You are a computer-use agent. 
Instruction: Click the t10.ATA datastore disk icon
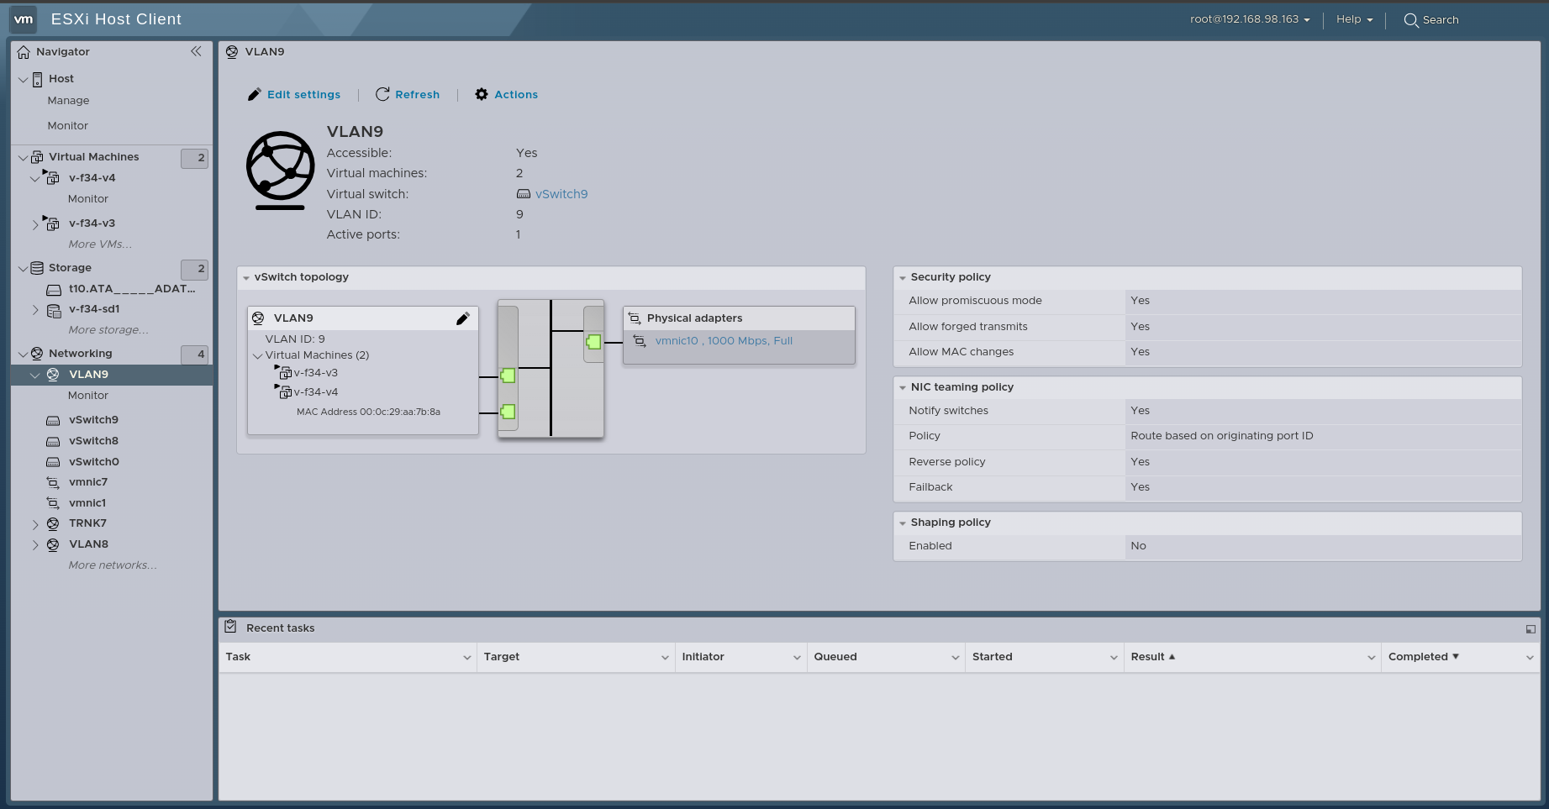pyautogui.click(x=54, y=289)
